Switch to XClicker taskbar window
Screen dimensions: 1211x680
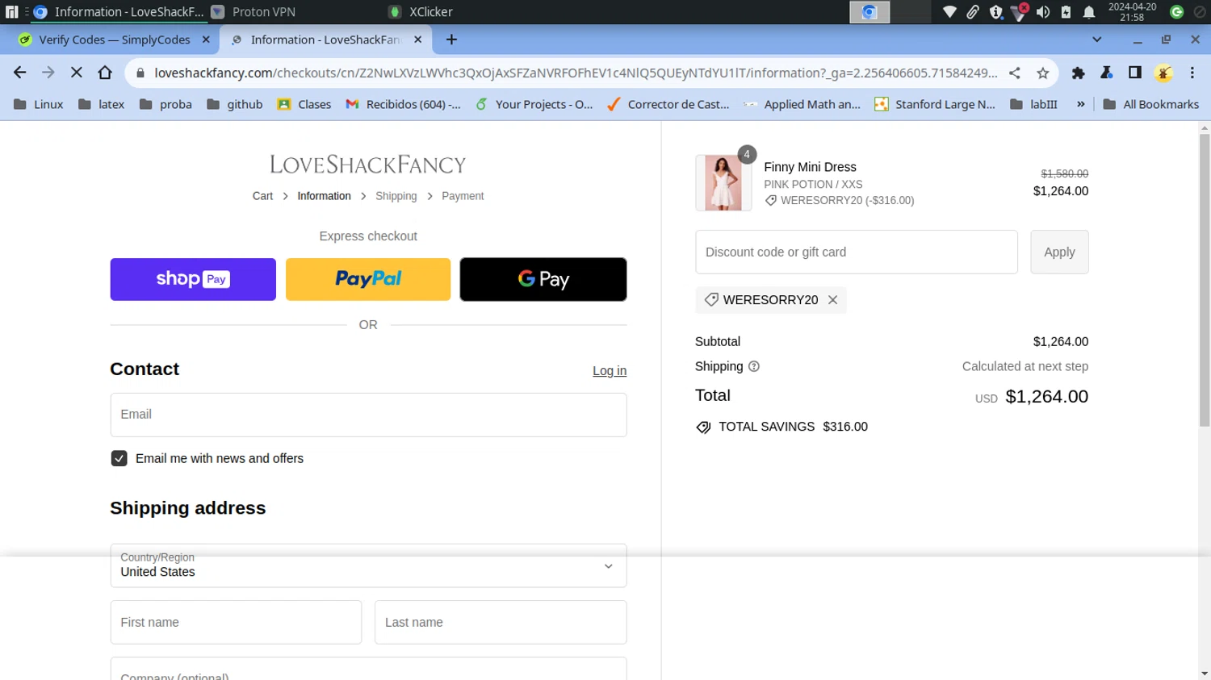[x=421, y=12]
